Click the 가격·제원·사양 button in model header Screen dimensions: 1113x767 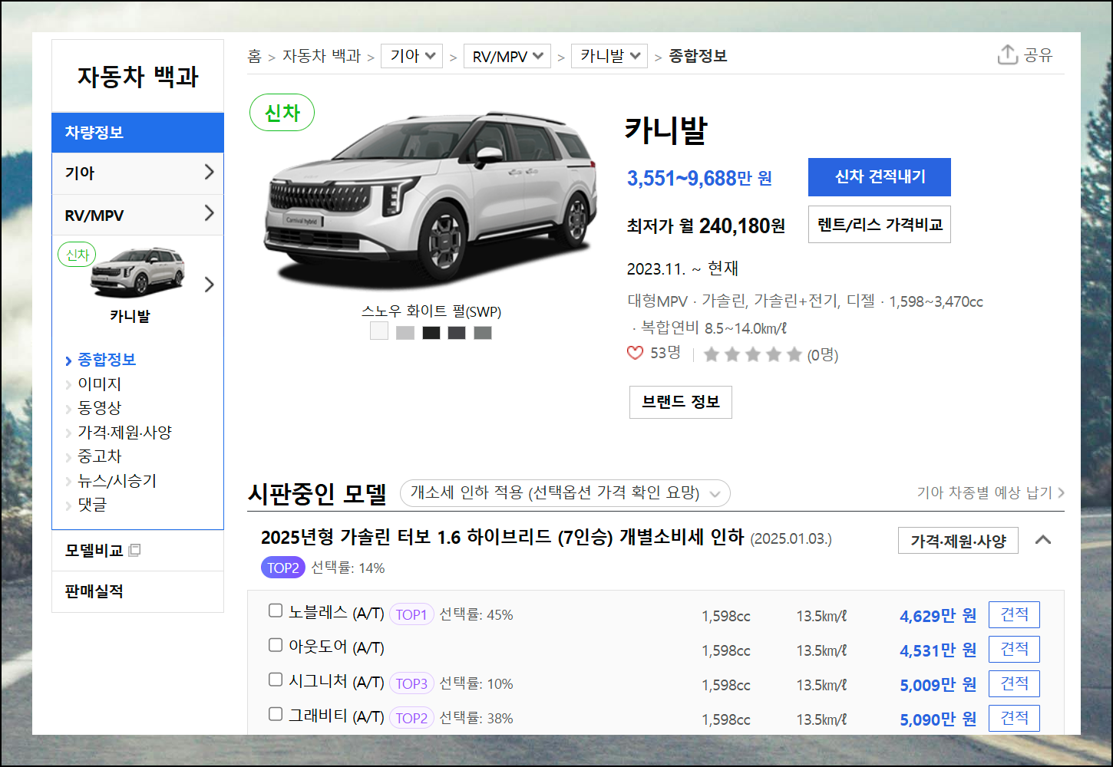click(958, 541)
